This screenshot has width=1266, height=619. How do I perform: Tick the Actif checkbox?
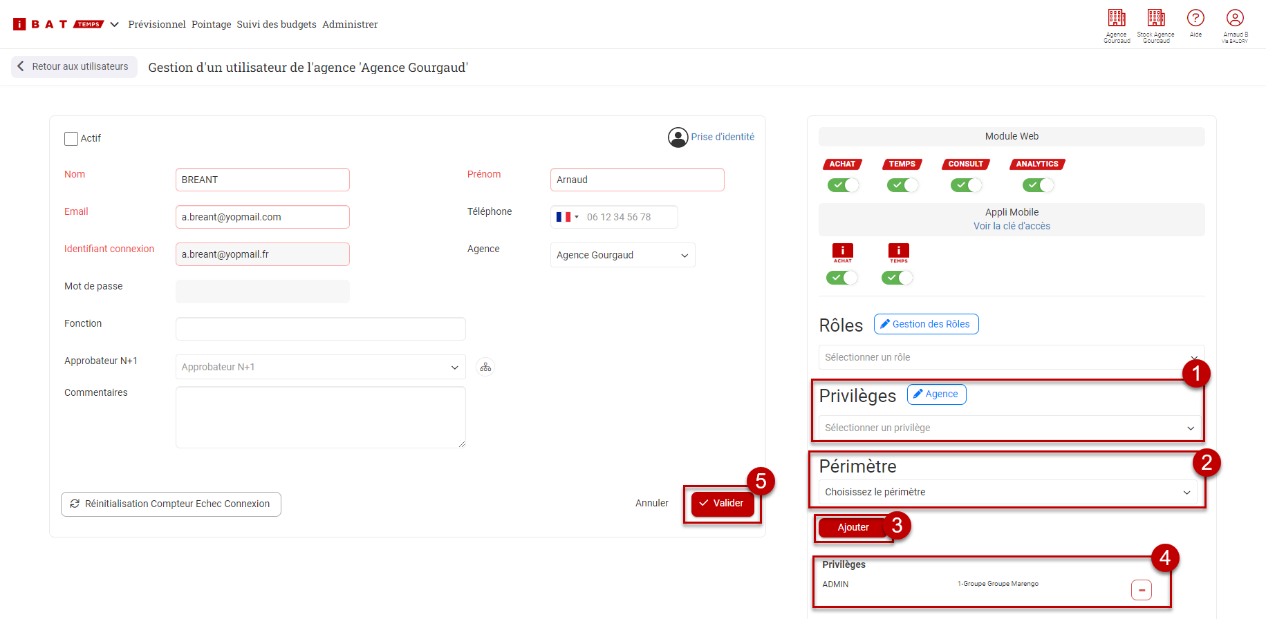click(x=71, y=139)
